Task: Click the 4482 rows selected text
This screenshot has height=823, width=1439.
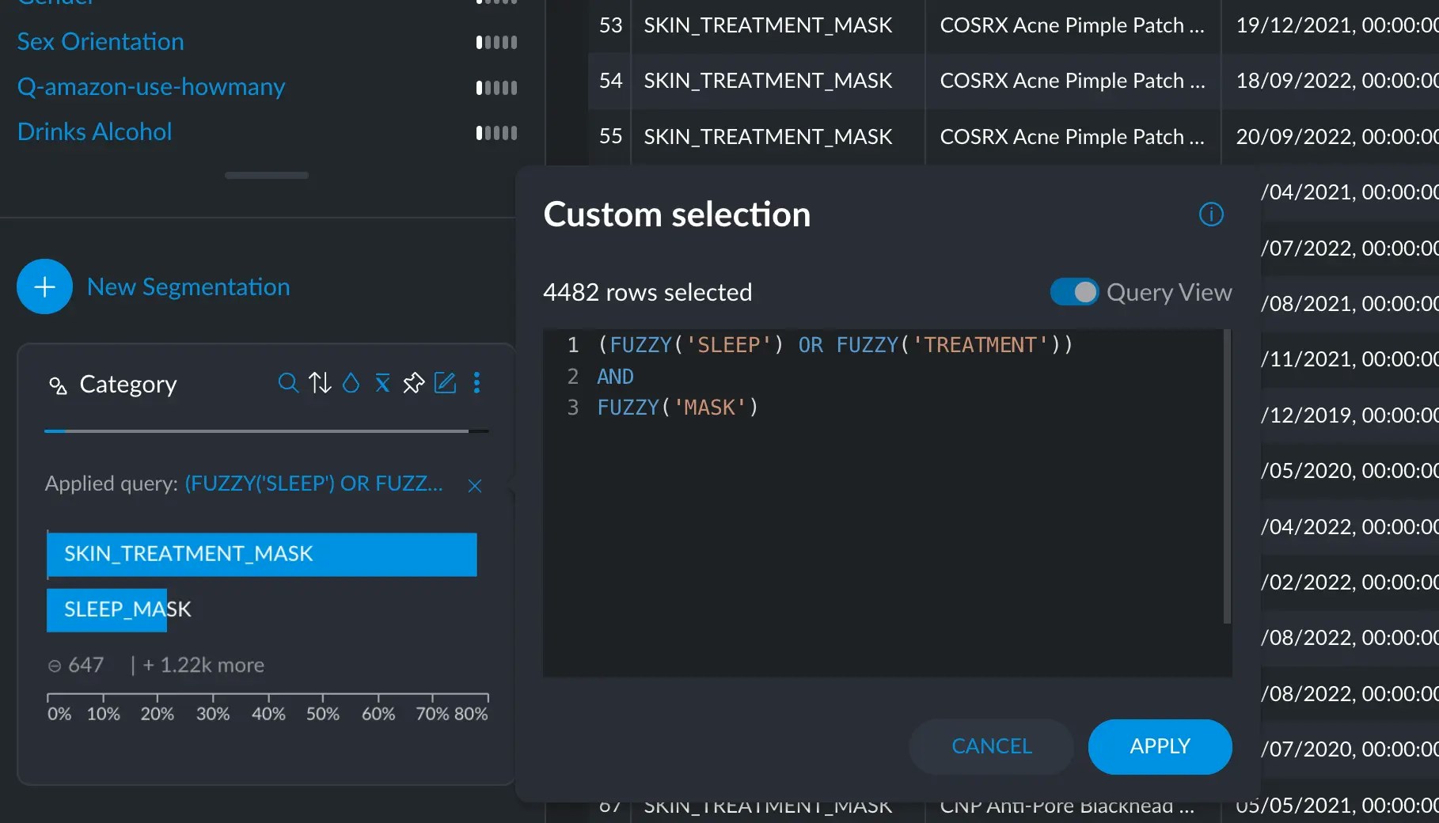Action: click(647, 292)
